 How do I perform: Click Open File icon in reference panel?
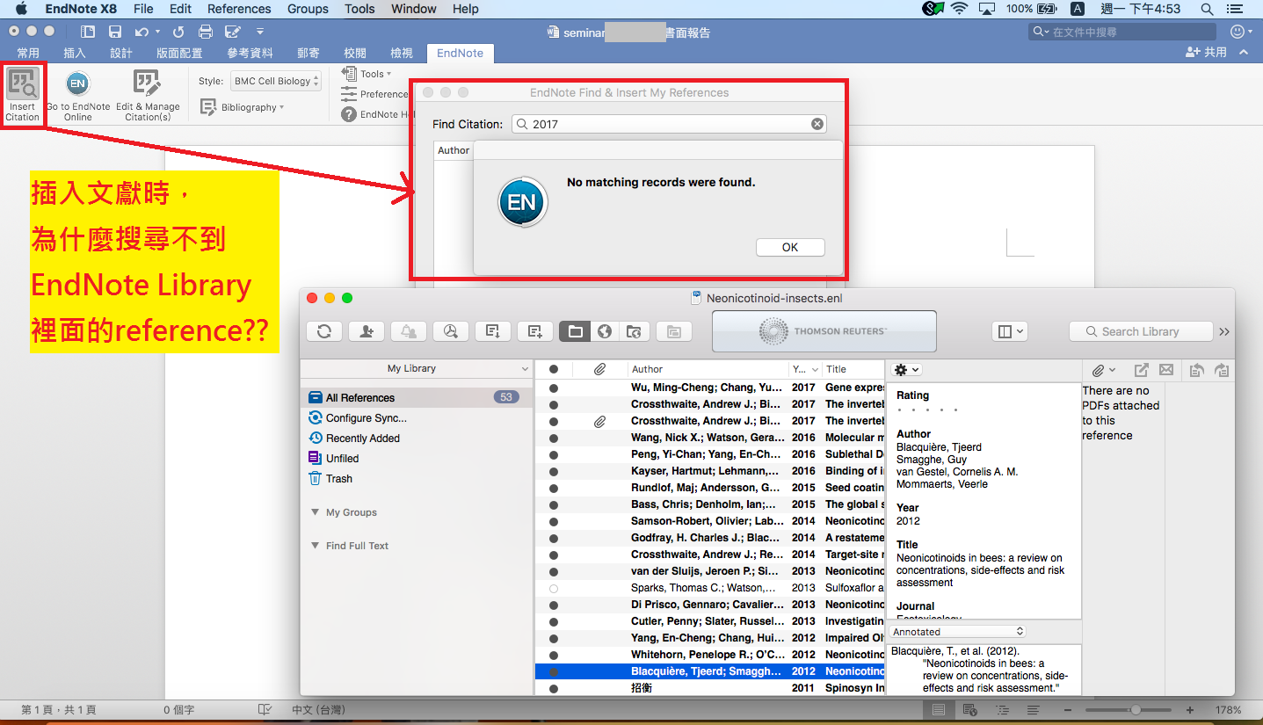[x=1141, y=370]
